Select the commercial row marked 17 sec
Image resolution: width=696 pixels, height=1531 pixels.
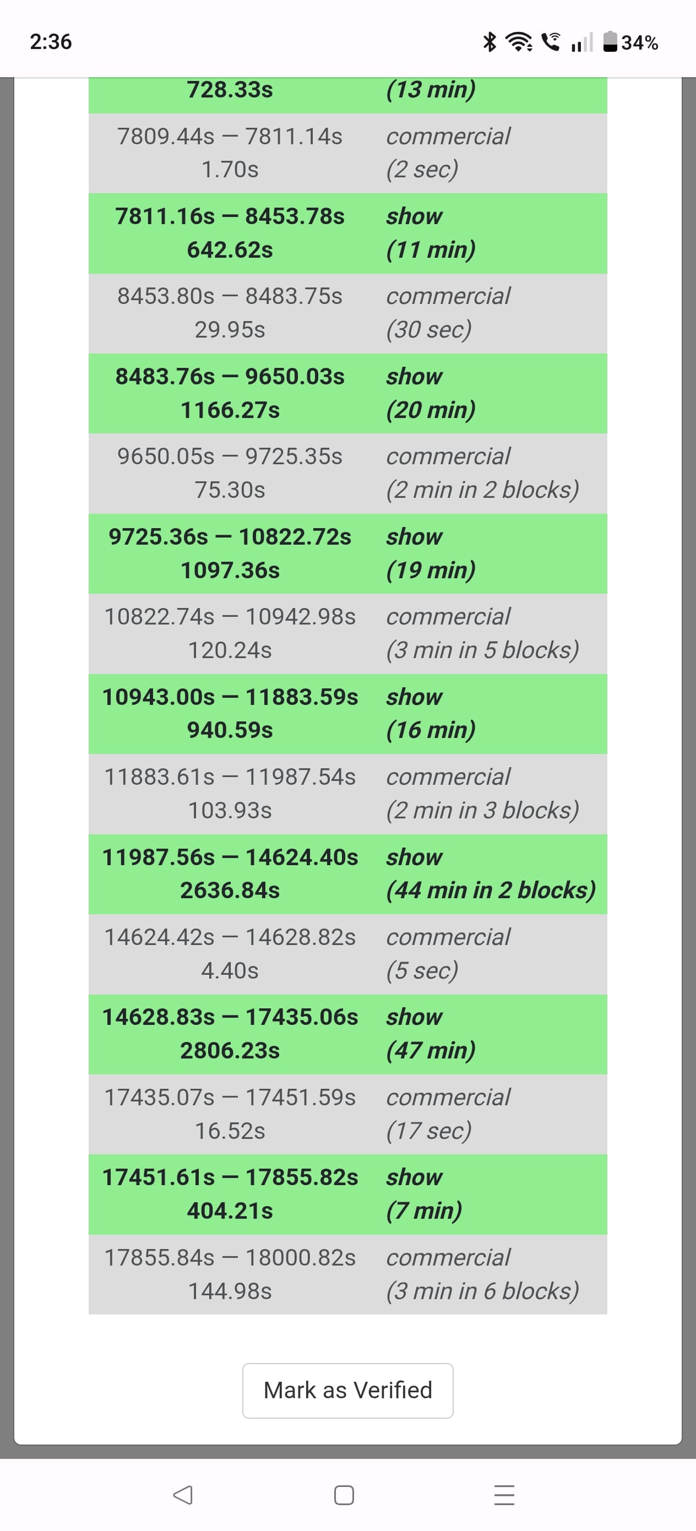coord(347,1114)
